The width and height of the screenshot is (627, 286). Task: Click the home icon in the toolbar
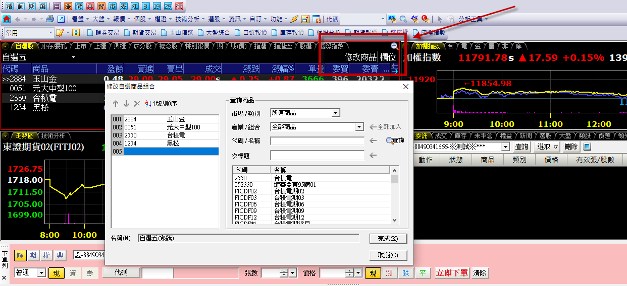point(7,19)
